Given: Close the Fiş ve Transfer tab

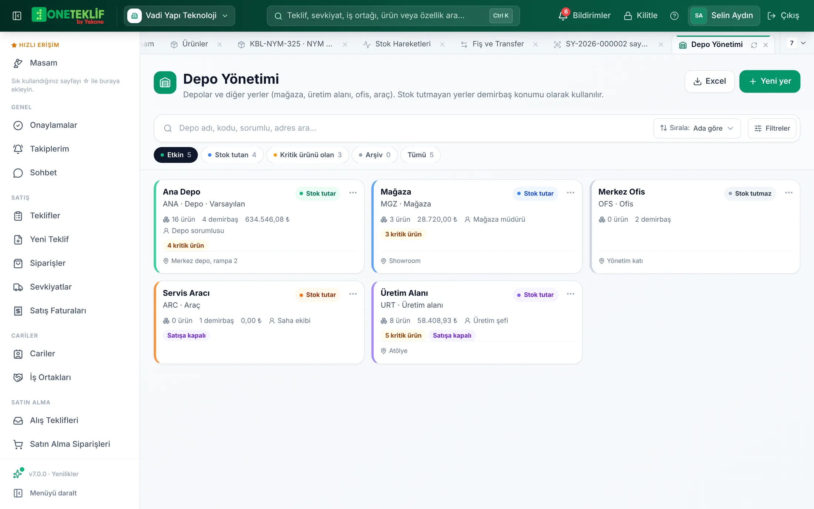Looking at the screenshot, I should tap(535, 44).
